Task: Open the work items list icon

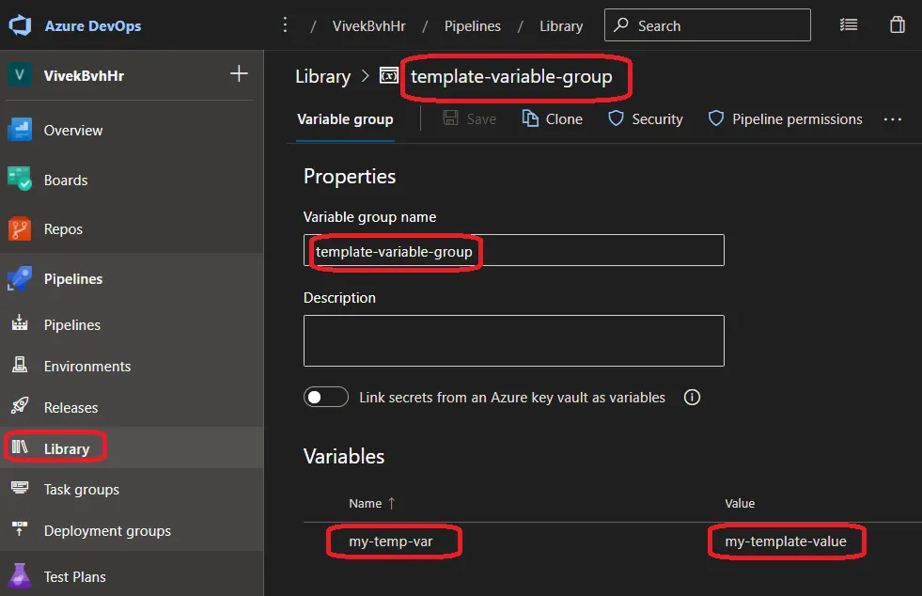Action: [849, 25]
